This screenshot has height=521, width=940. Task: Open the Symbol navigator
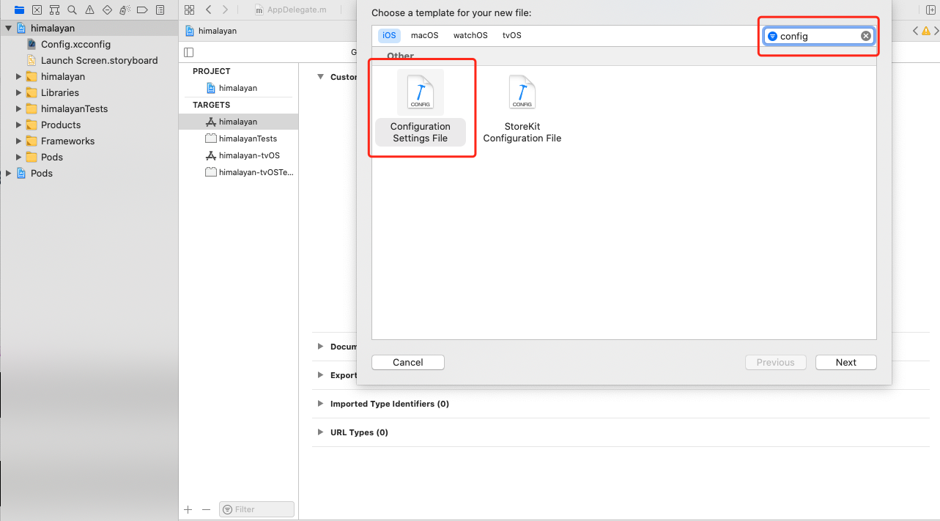(x=54, y=10)
